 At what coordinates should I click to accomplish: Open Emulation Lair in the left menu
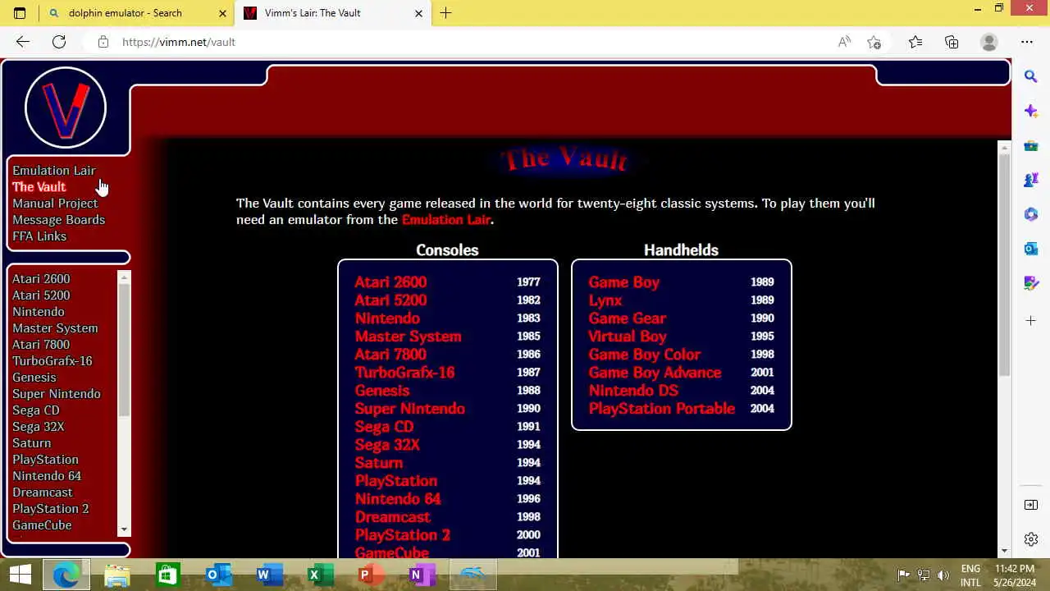tap(54, 170)
